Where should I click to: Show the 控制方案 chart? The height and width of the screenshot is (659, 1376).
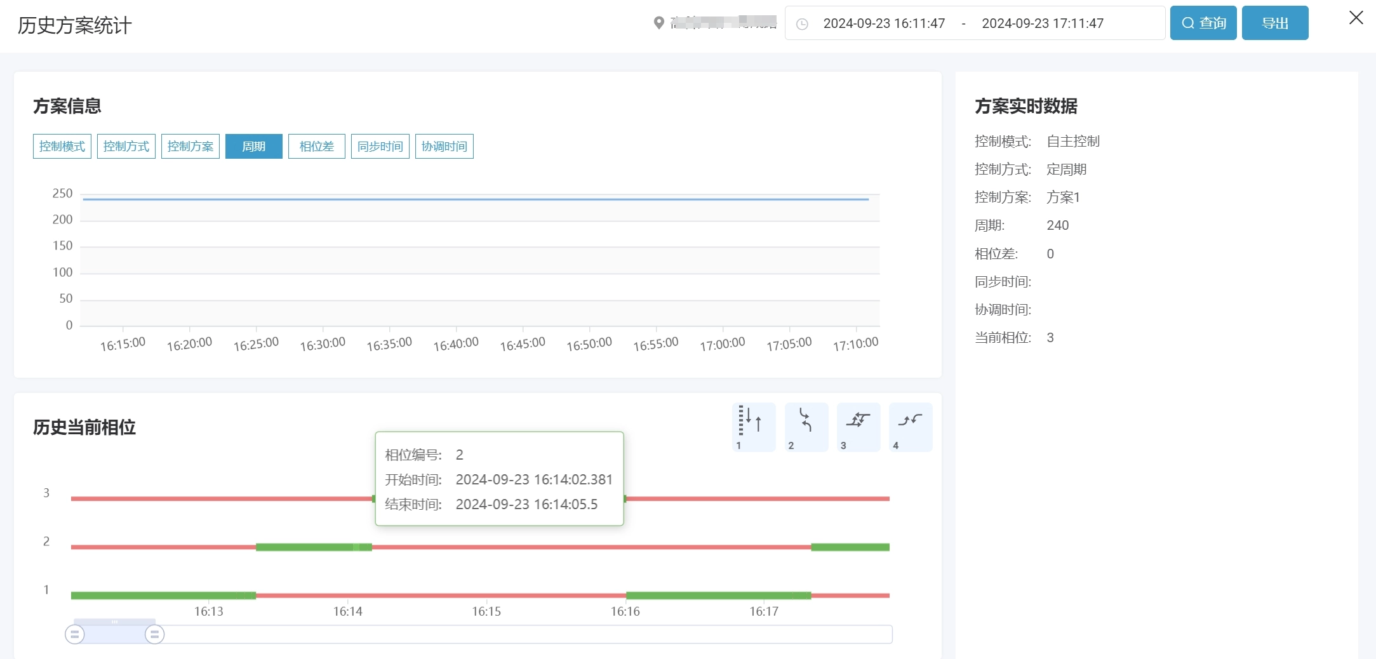(190, 147)
